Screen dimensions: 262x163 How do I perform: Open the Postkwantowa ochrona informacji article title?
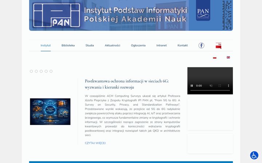tap(127, 84)
